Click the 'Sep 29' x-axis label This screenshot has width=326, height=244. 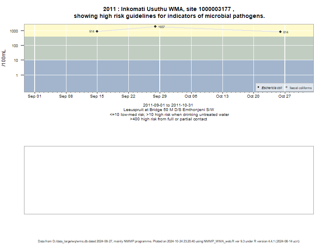(160, 96)
